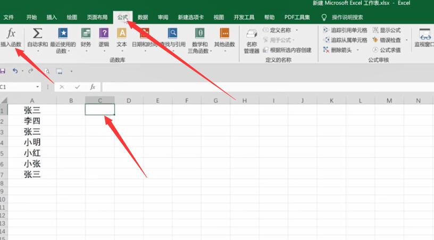Expand the Remove Arrows dropdown arrow
This screenshot has width=434, height=240.
tap(357, 50)
